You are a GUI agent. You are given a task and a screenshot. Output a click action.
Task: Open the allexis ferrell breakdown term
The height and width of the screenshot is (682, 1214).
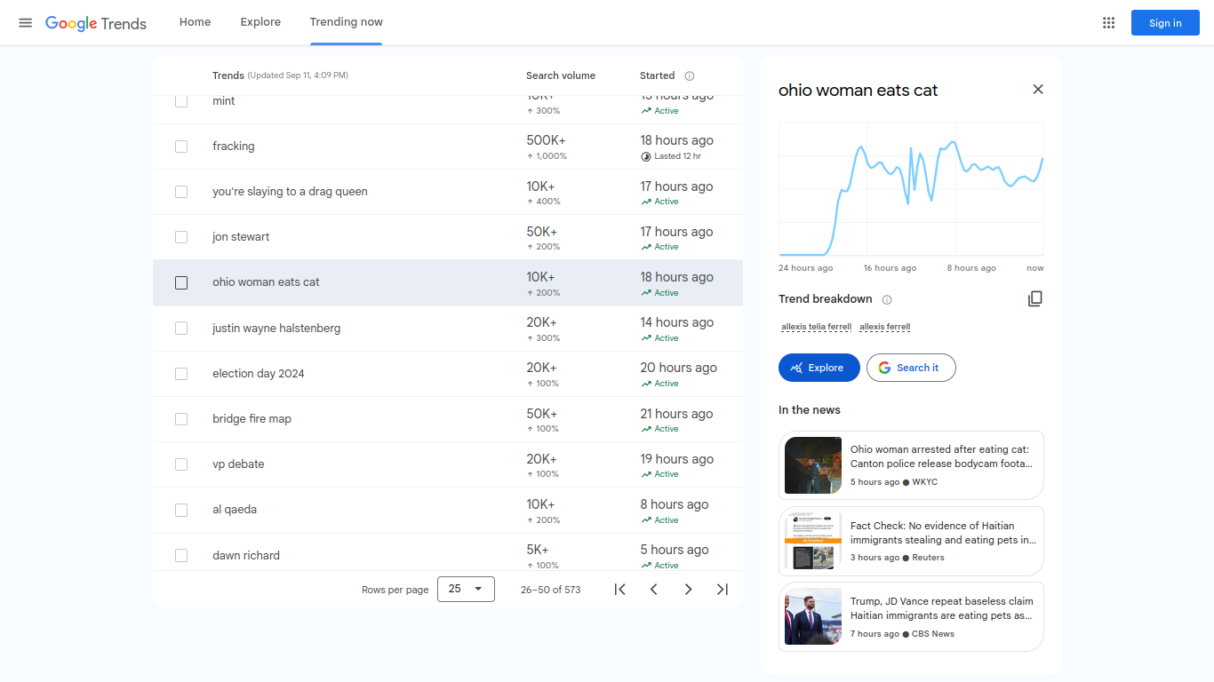pyautogui.click(x=884, y=327)
